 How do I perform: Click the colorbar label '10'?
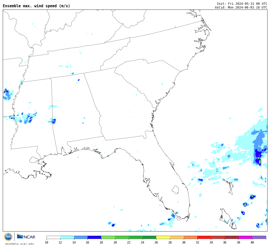tap(46, 242)
